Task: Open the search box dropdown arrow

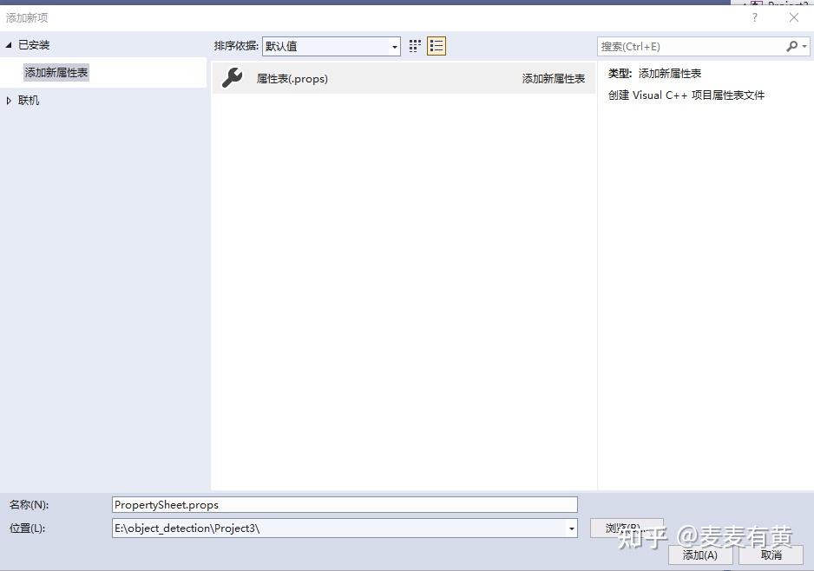Action: point(803,45)
